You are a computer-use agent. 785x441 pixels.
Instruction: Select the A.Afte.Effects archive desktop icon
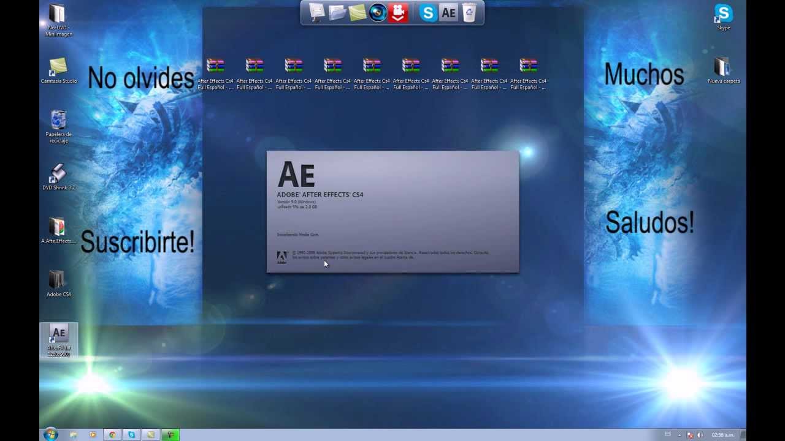tap(58, 231)
